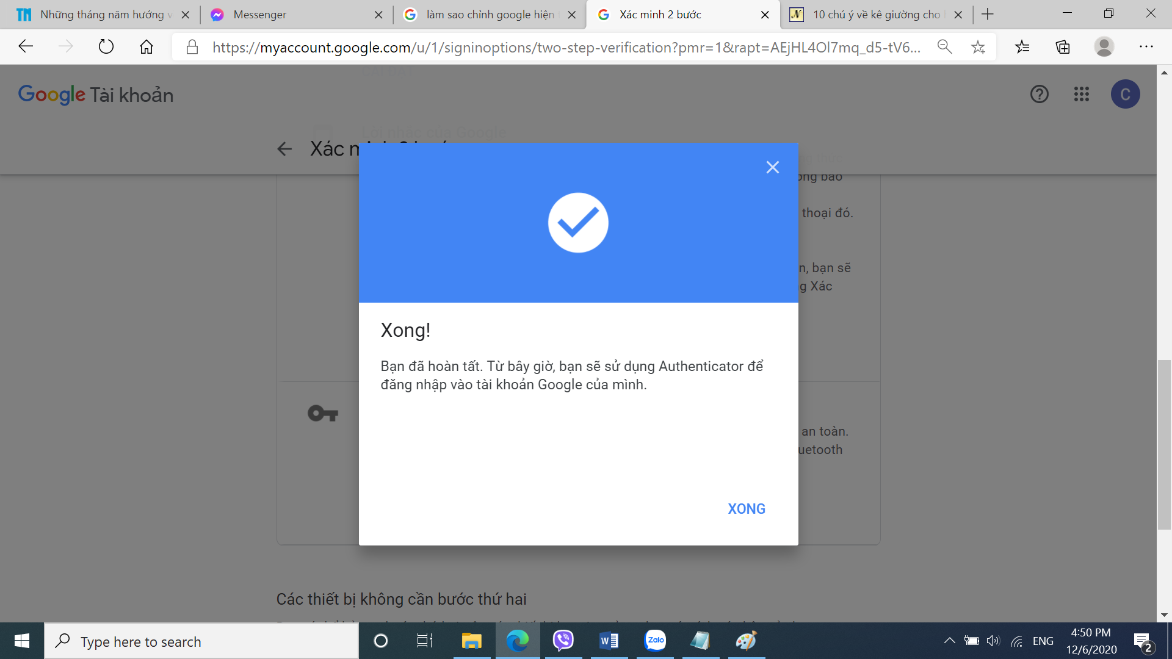
Task: Show hidden system tray icons
Action: click(949, 641)
